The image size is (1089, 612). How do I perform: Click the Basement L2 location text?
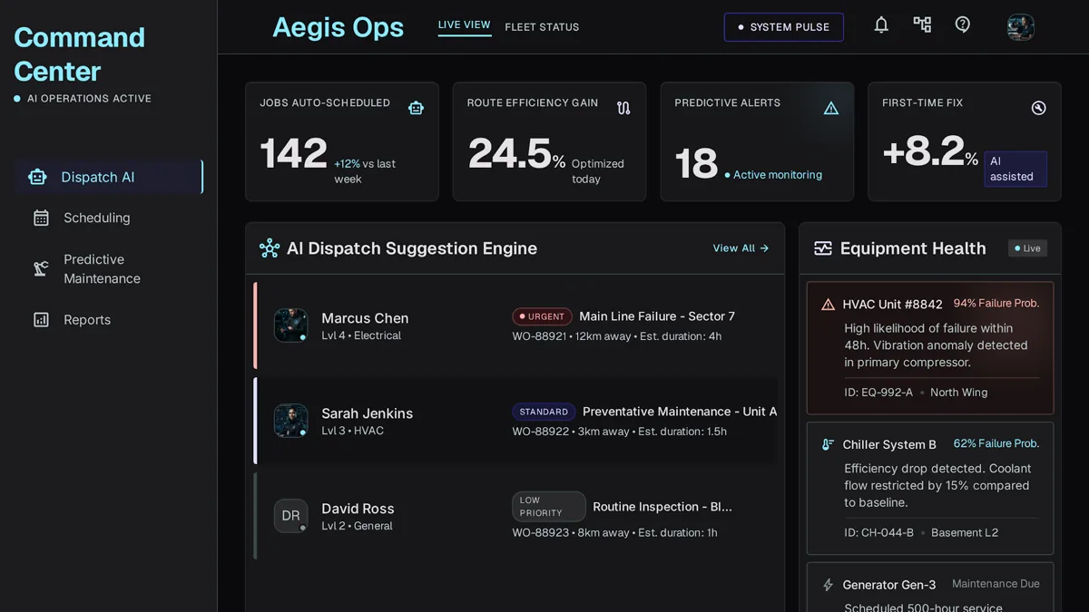tap(965, 533)
